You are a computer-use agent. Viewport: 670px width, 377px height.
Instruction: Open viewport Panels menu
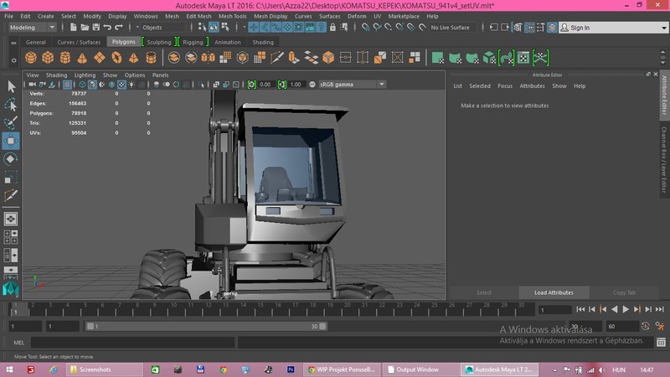[160, 75]
